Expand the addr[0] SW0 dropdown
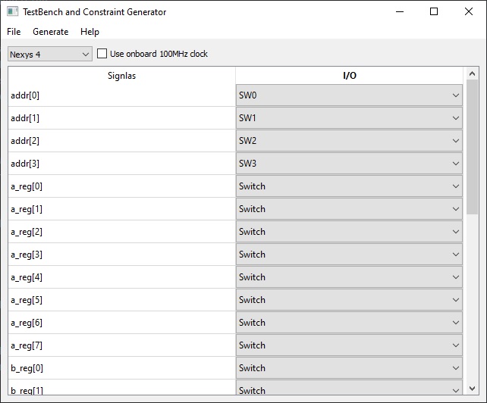Viewport: 487px width, 403px height. coord(349,95)
